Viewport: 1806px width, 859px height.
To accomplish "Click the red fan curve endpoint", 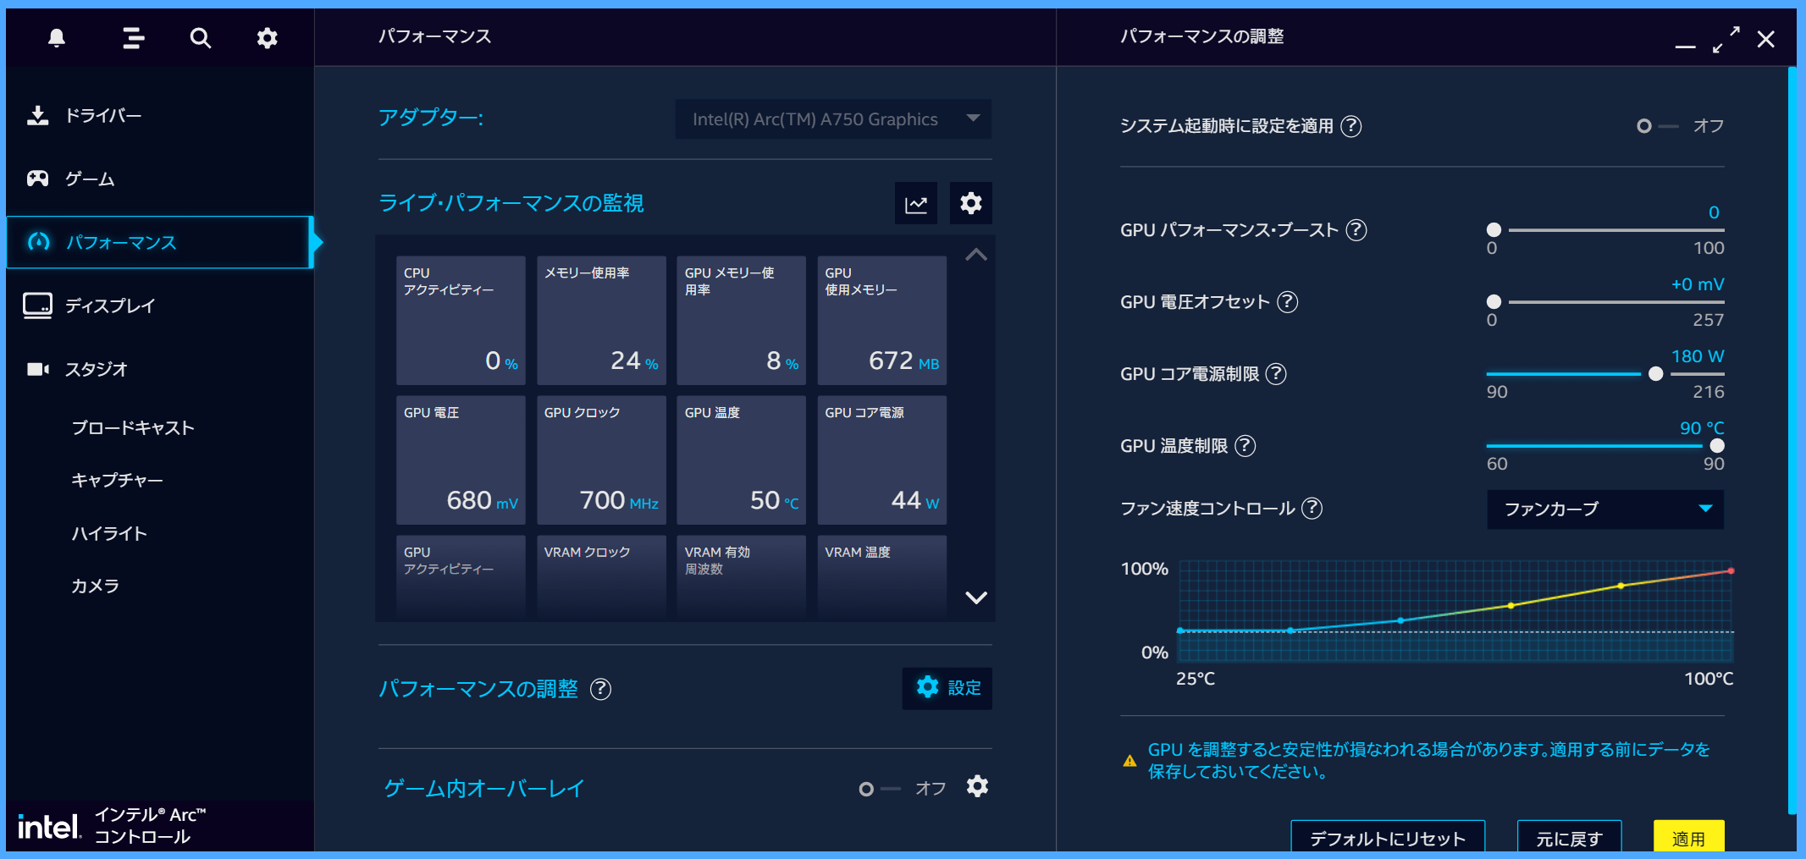I will pyautogui.click(x=1731, y=571).
